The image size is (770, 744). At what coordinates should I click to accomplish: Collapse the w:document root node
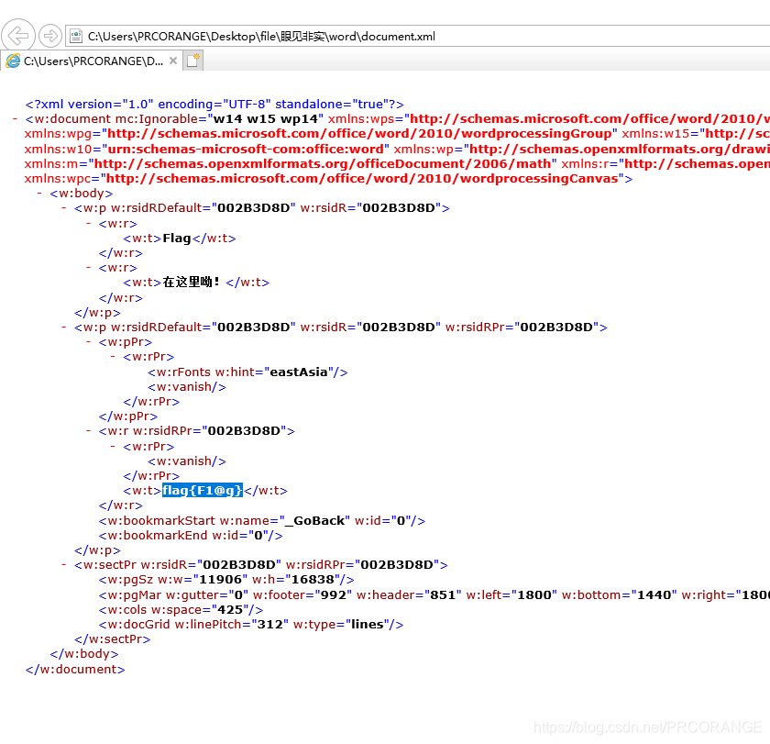click(16, 118)
